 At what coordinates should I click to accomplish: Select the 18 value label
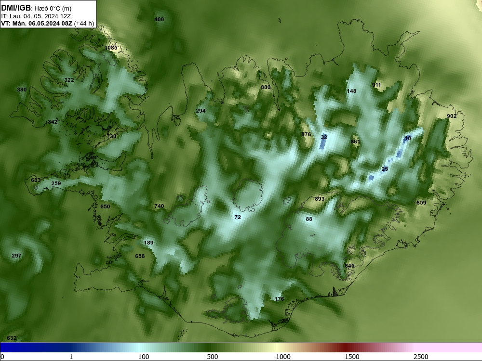[x=408, y=138]
